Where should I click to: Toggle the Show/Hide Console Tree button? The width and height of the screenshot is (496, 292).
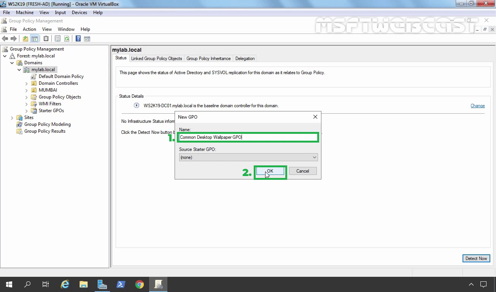coord(34,38)
